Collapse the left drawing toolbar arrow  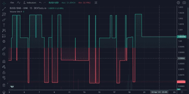8,83
